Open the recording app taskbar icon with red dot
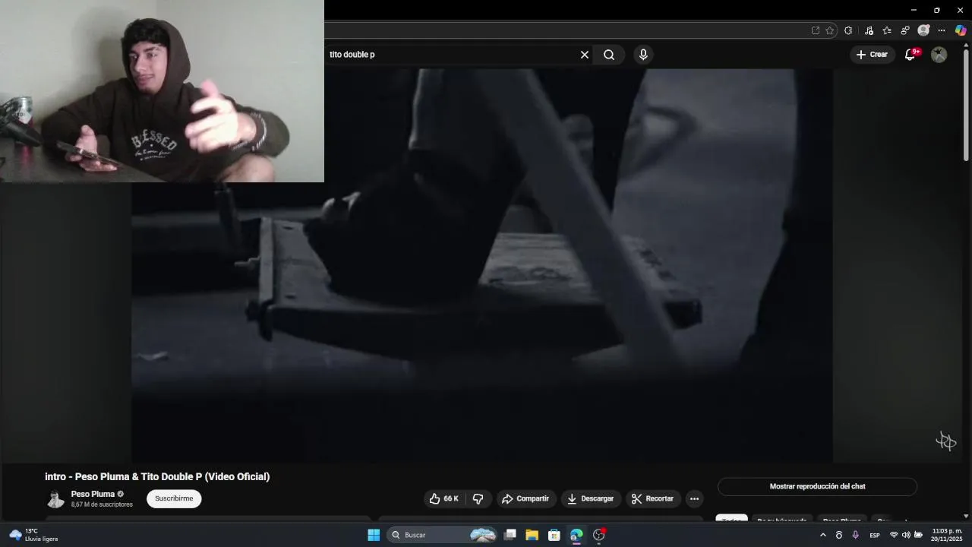The height and width of the screenshot is (547, 972). pos(599,535)
